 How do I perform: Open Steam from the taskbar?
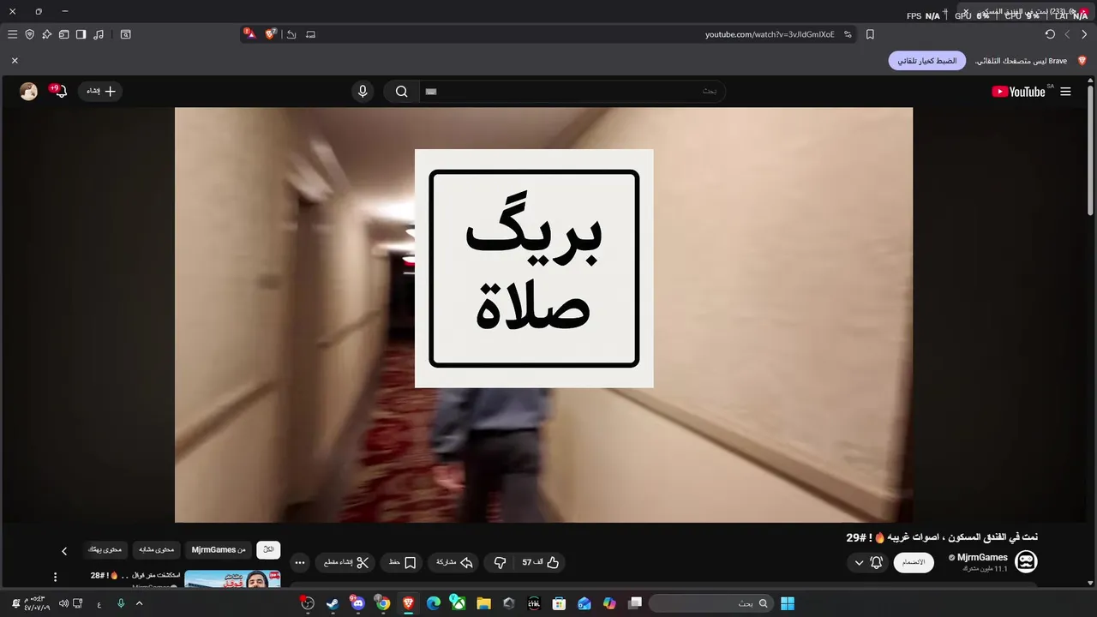pos(333,603)
